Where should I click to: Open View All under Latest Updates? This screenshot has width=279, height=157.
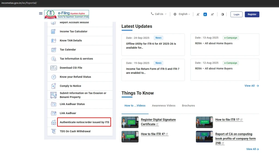(251, 86)
